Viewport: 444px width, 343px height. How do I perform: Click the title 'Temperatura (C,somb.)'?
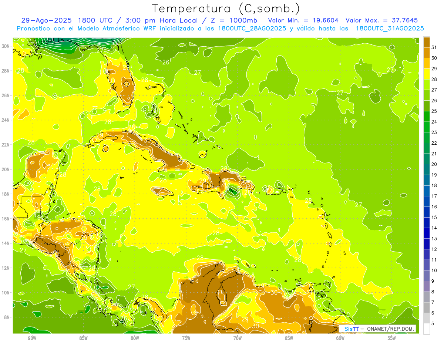tap(226, 9)
